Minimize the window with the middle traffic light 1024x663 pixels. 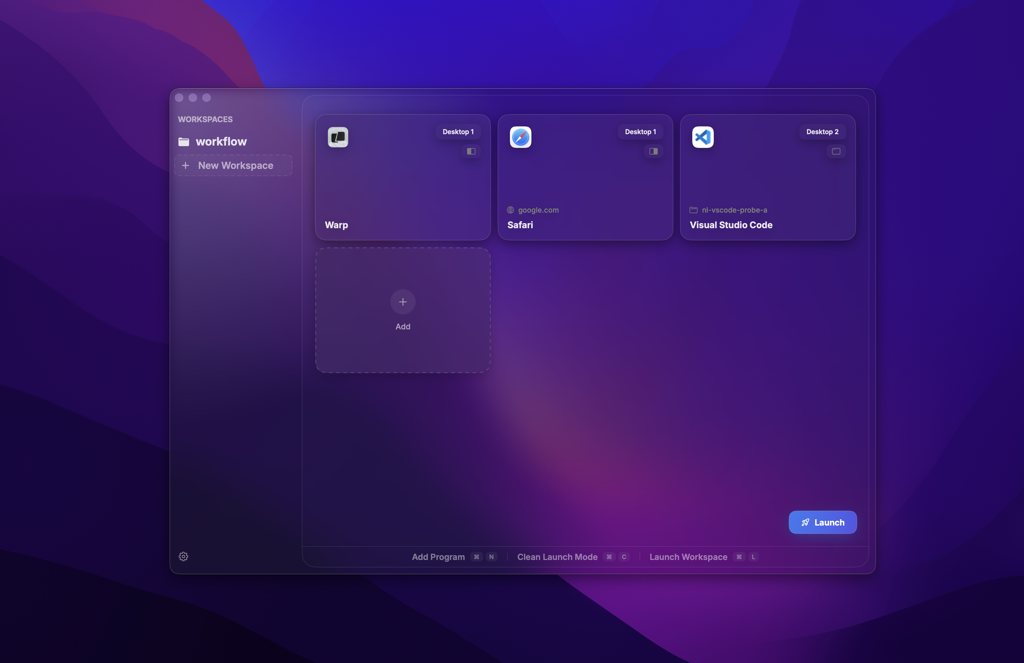[x=193, y=98]
